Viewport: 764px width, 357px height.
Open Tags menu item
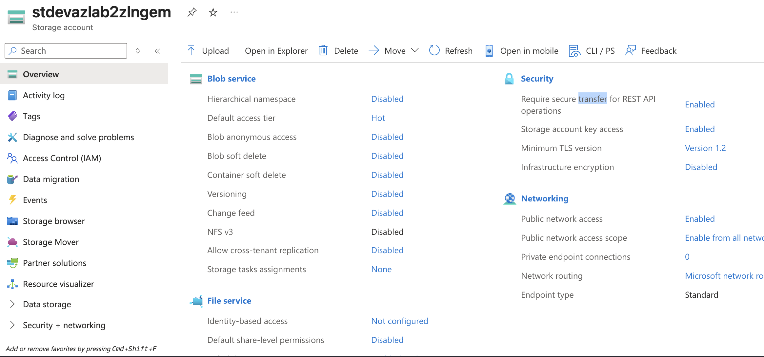point(31,116)
